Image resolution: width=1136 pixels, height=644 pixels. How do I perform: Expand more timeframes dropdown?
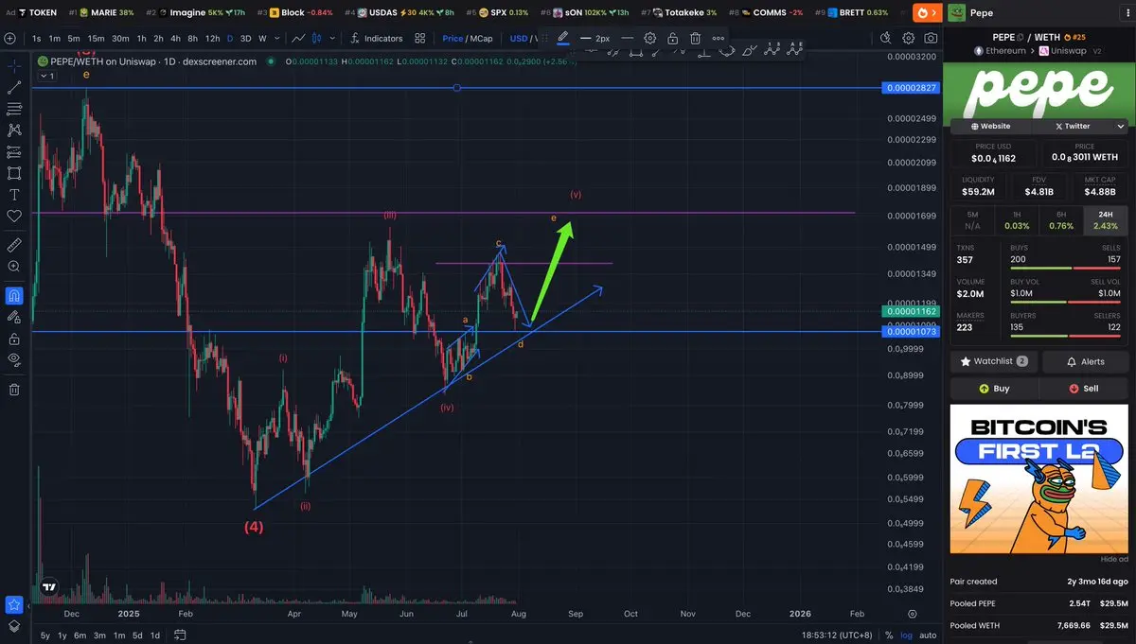(x=276, y=39)
